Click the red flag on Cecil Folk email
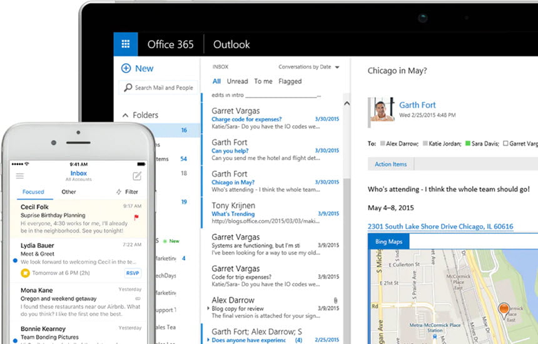 pos(136,217)
